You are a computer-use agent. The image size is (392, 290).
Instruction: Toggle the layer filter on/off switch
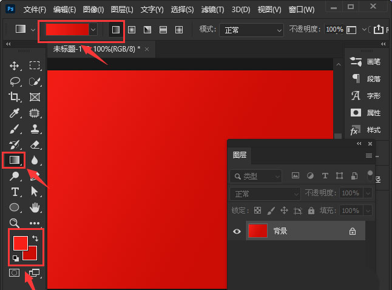coord(370,176)
